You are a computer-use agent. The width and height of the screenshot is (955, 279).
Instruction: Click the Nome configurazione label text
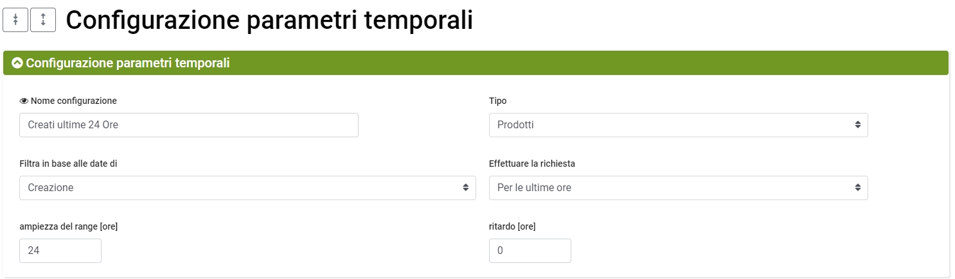click(74, 101)
